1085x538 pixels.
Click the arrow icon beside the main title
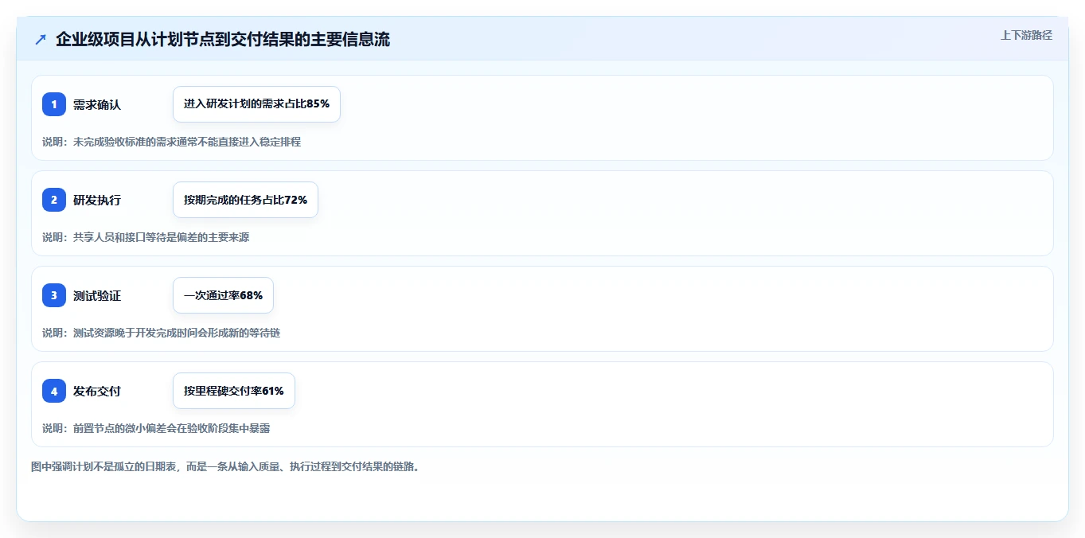[x=41, y=39]
